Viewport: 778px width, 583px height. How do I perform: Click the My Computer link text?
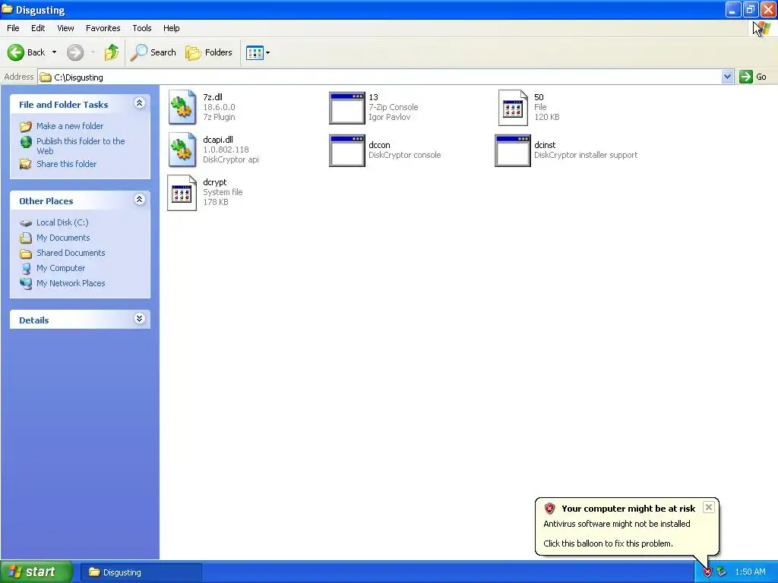coord(61,268)
